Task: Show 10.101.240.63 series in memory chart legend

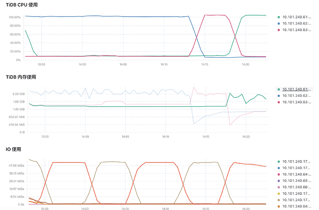Action: 298,102
